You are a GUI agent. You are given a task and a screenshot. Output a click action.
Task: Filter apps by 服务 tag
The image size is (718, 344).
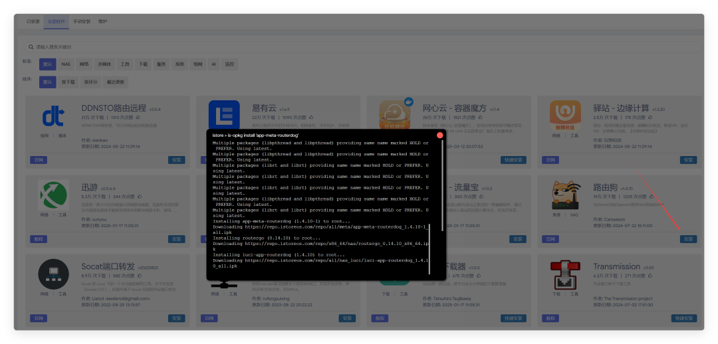click(x=161, y=64)
